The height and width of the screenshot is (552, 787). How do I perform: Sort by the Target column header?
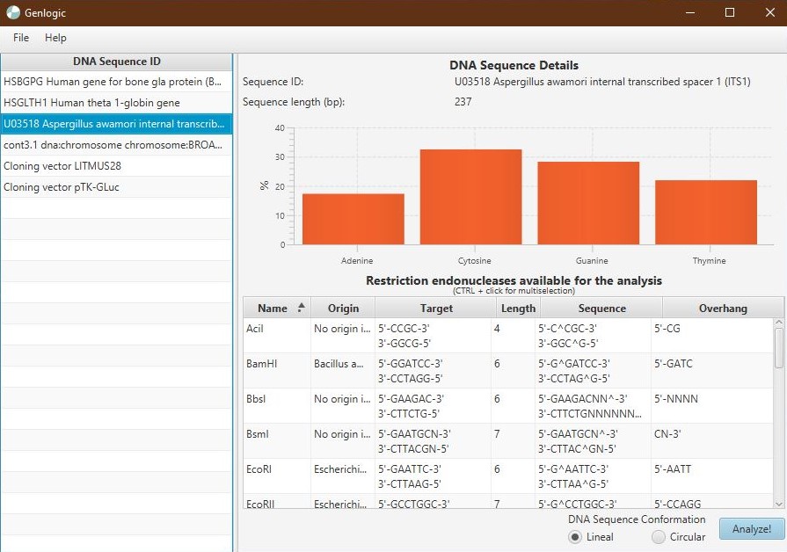(436, 308)
